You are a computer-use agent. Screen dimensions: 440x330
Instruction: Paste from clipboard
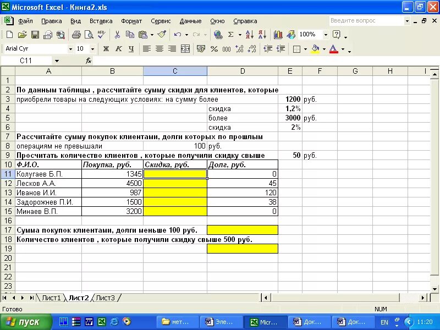(x=143, y=35)
